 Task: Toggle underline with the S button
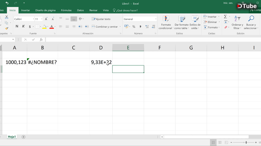point(30,26)
